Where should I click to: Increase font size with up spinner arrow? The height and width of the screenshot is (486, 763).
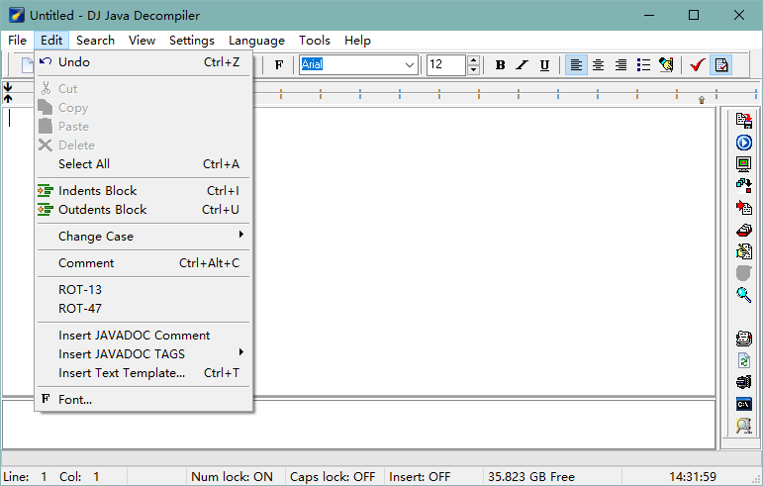[x=473, y=60]
